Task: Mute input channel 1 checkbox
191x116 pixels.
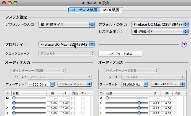Action: [73, 103]
